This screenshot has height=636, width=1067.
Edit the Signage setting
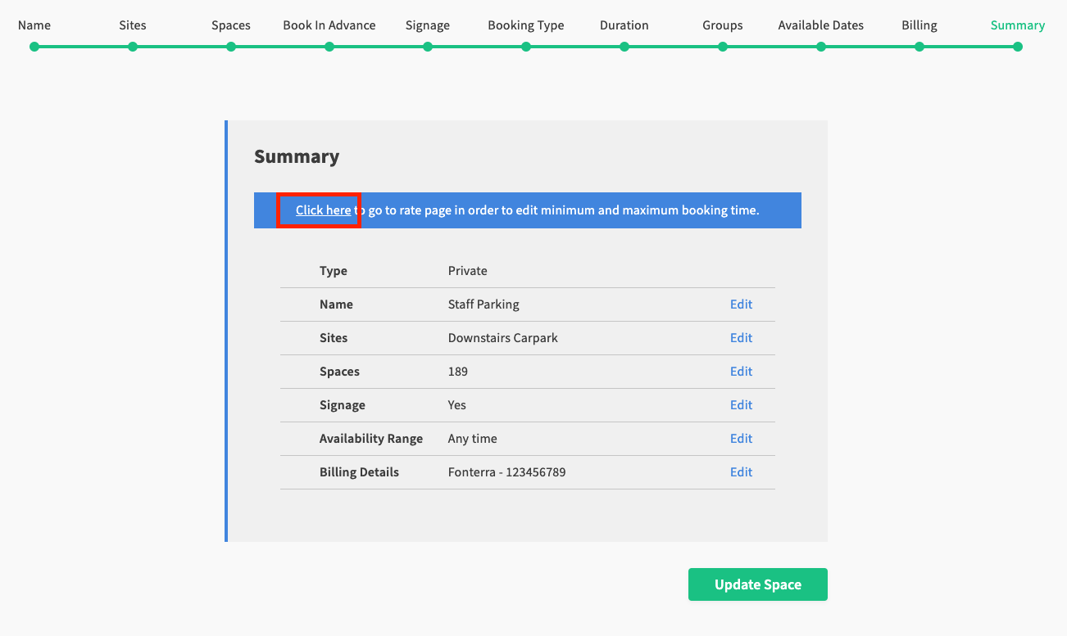pos(741,405)
